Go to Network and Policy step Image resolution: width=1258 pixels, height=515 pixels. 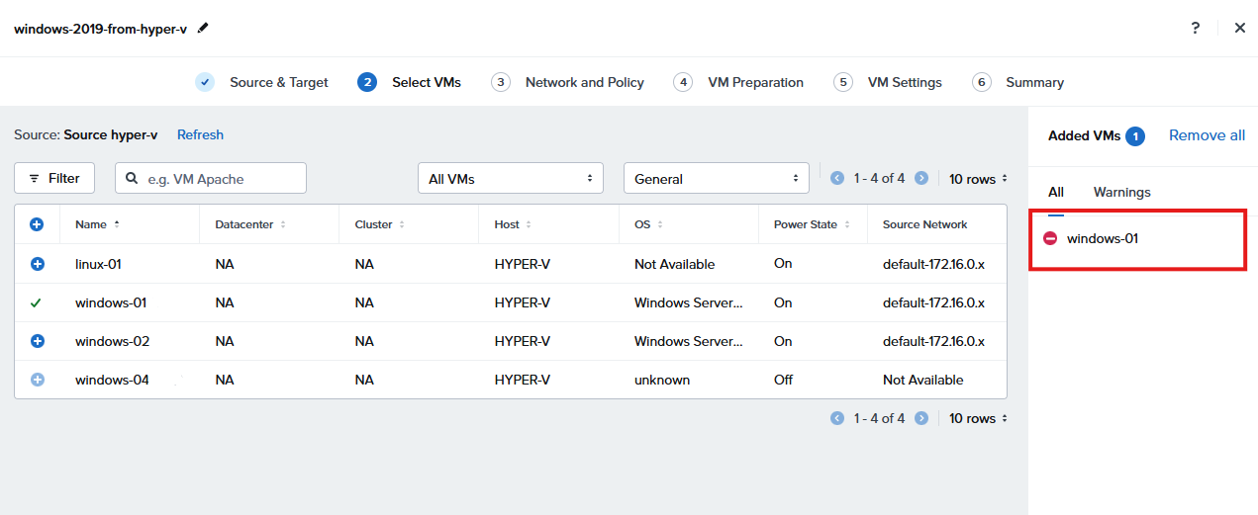click(x=584, y=82)
